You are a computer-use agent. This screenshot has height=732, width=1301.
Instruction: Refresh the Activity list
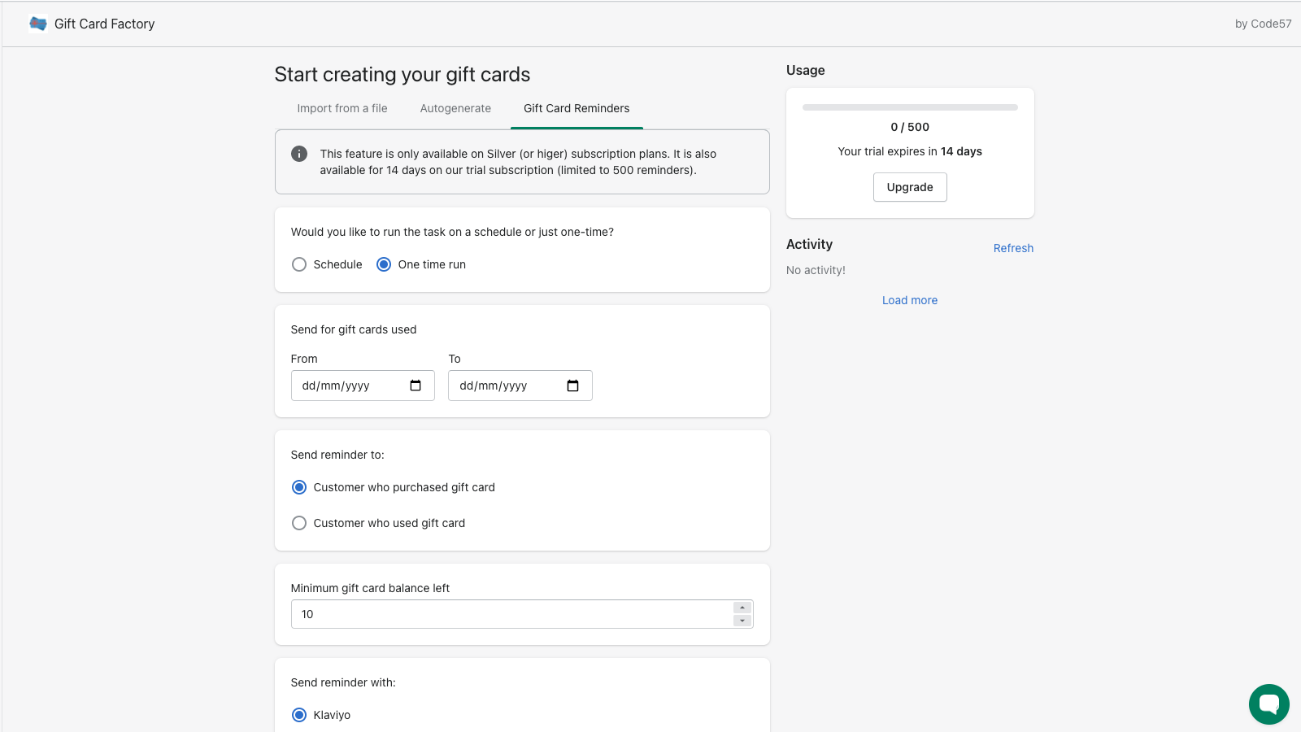pos(1013,248)
